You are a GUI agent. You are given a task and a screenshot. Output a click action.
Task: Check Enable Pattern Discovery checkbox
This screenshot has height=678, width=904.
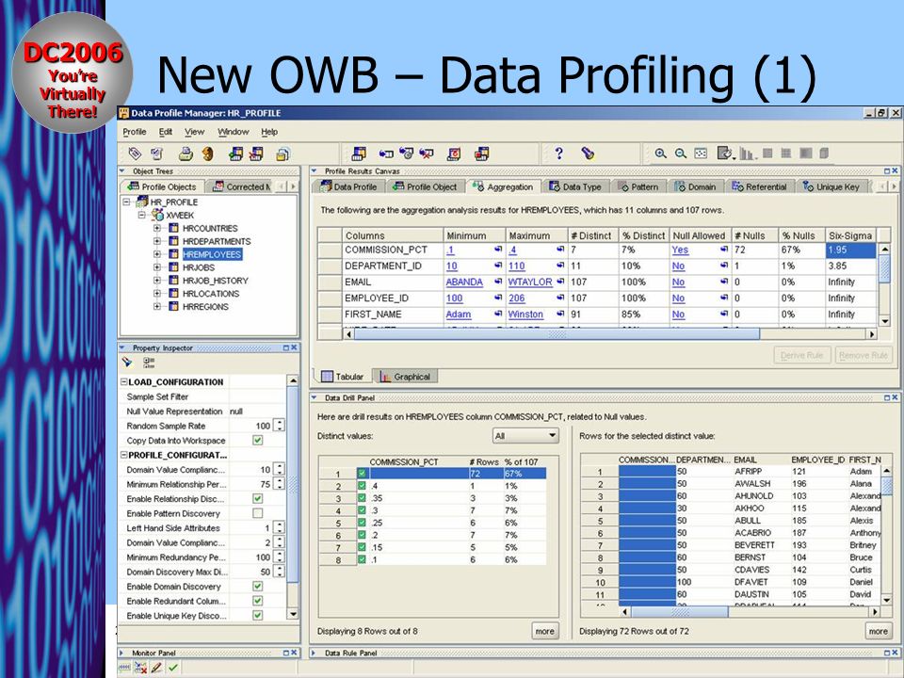pyautogui.click(x=258, y=513)
